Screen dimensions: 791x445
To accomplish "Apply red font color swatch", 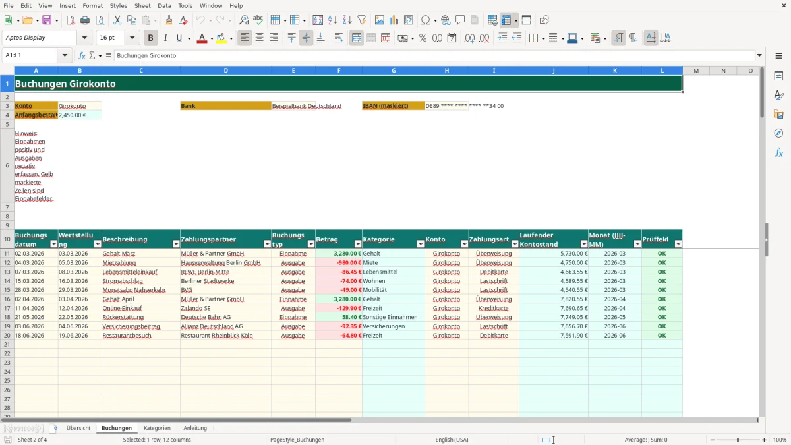I will tap(201, 38).
